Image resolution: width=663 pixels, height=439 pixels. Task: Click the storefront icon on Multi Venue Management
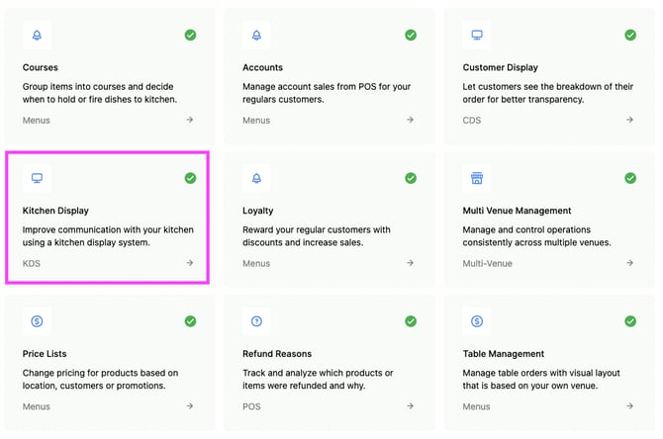click(477, 178)
